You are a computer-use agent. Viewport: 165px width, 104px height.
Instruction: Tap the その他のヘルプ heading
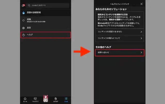[103, 47]
